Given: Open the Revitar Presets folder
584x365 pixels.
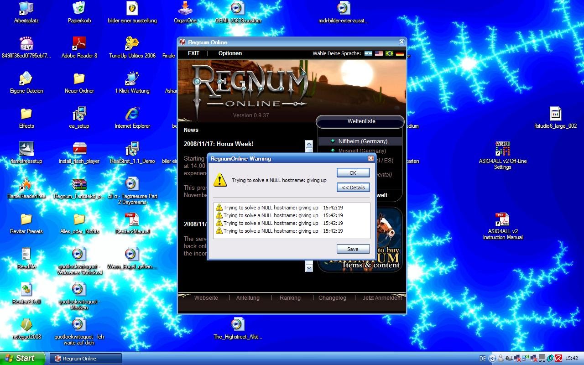Looking at the screenshot, I should pyautogui.click(x=26, y=224).
